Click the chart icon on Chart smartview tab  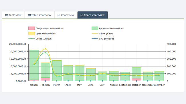[x=82, y=15]
